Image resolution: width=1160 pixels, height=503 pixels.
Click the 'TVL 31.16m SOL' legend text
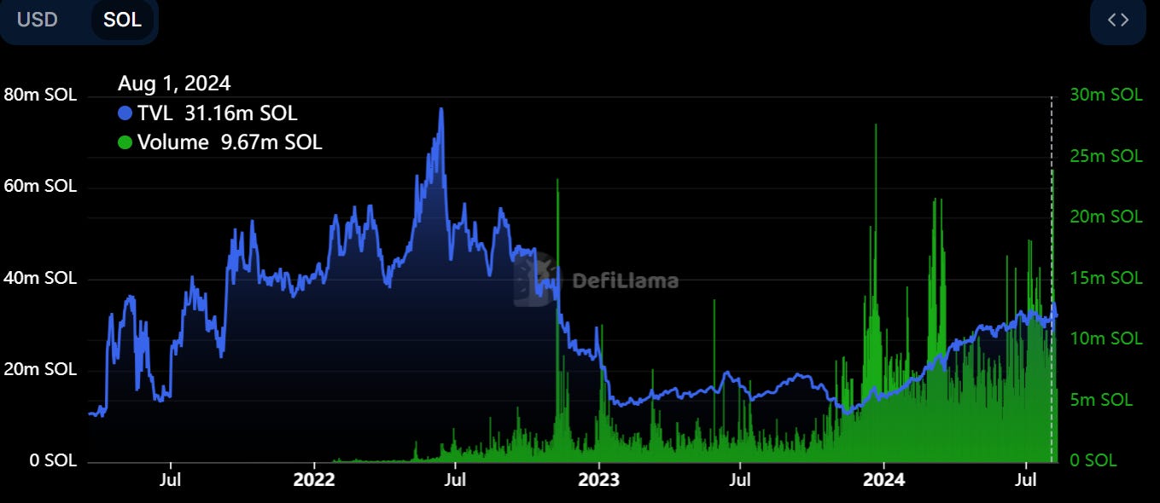pos(218,113)
